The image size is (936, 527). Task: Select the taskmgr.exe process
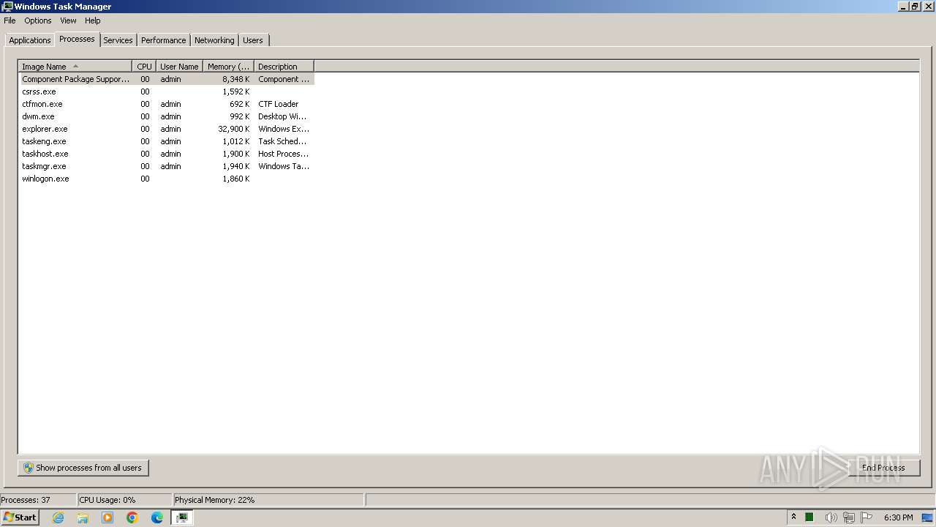coord(166,166)
